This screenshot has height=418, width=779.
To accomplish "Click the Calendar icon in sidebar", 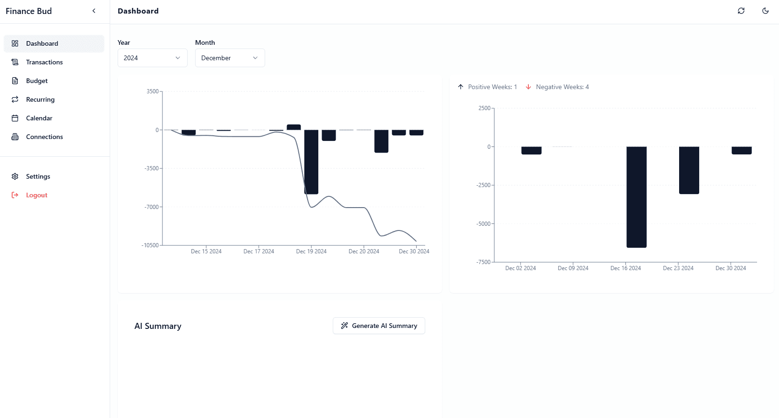I will [15, 118].
